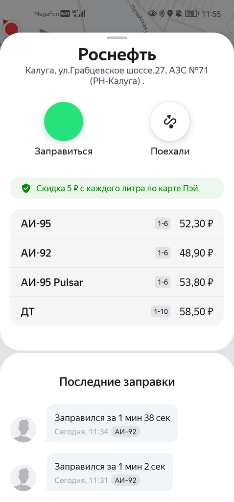Open second refuel user avatar
234x502 pixels.
[x=23, y=478]
